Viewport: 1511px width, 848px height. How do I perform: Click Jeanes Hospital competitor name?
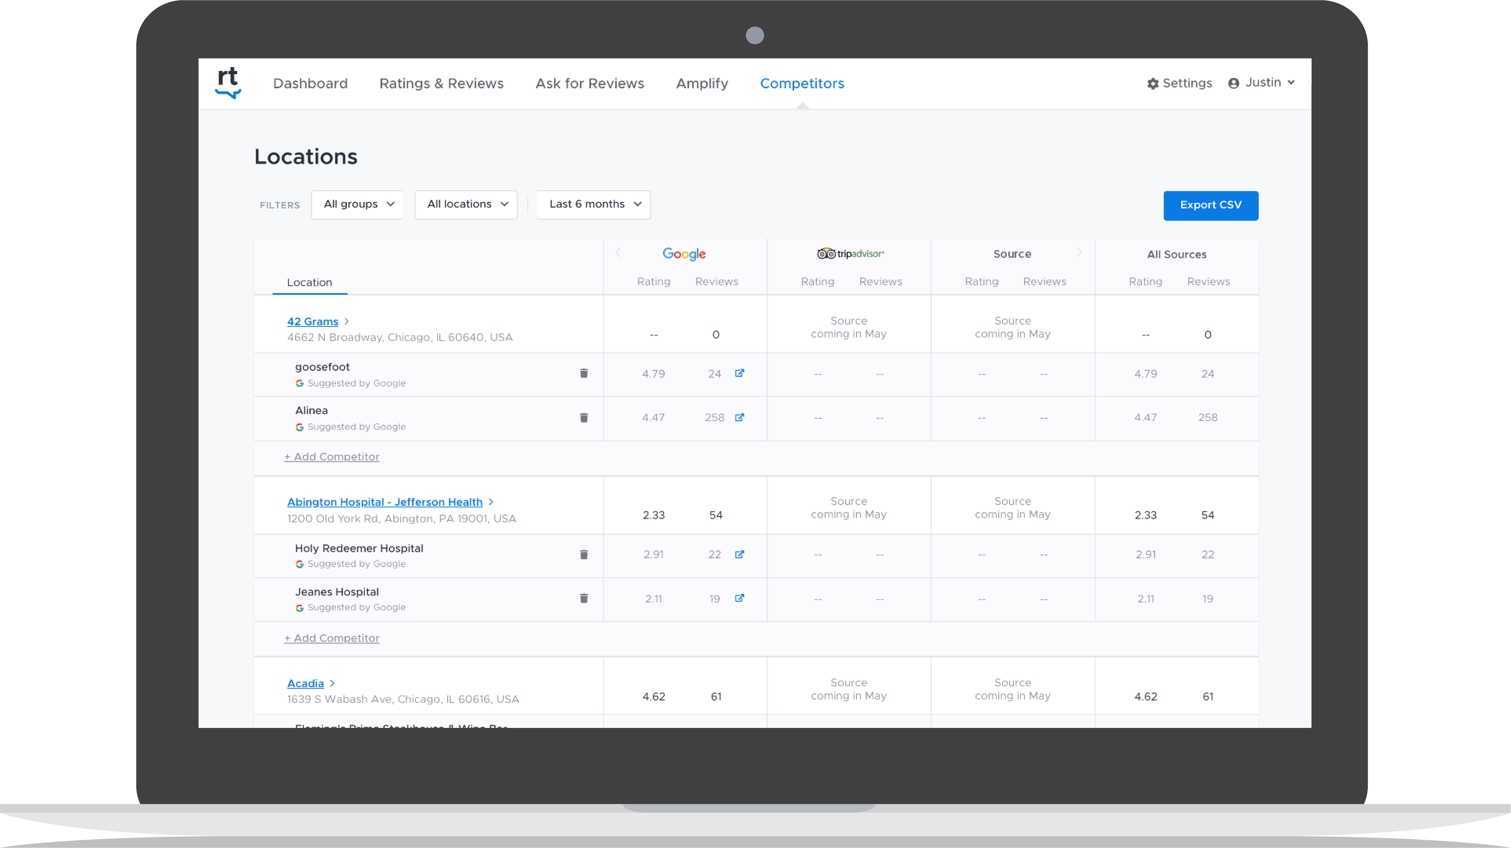[x=337, y=592]
